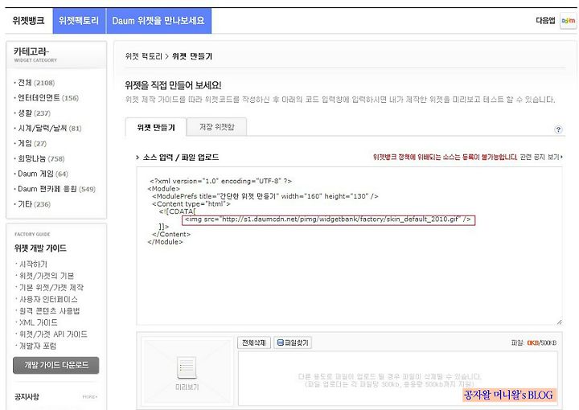This screenshot has width=579, height=410.
Task: Open the 위젯/가젯의 기본 guide
Action: click(47, 276)
